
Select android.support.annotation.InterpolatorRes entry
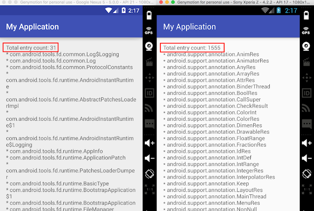point(219,177)
